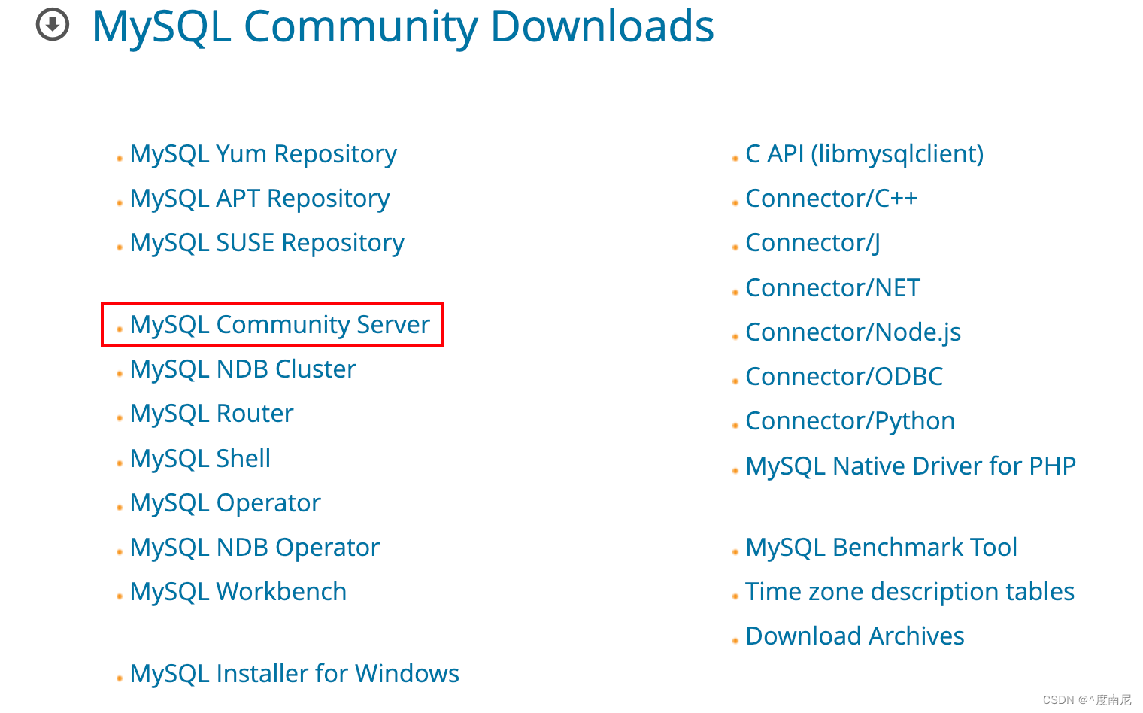Select the Connector/C++ link
This screenshot has width=1143, height=713.
(x=831, y=199)
